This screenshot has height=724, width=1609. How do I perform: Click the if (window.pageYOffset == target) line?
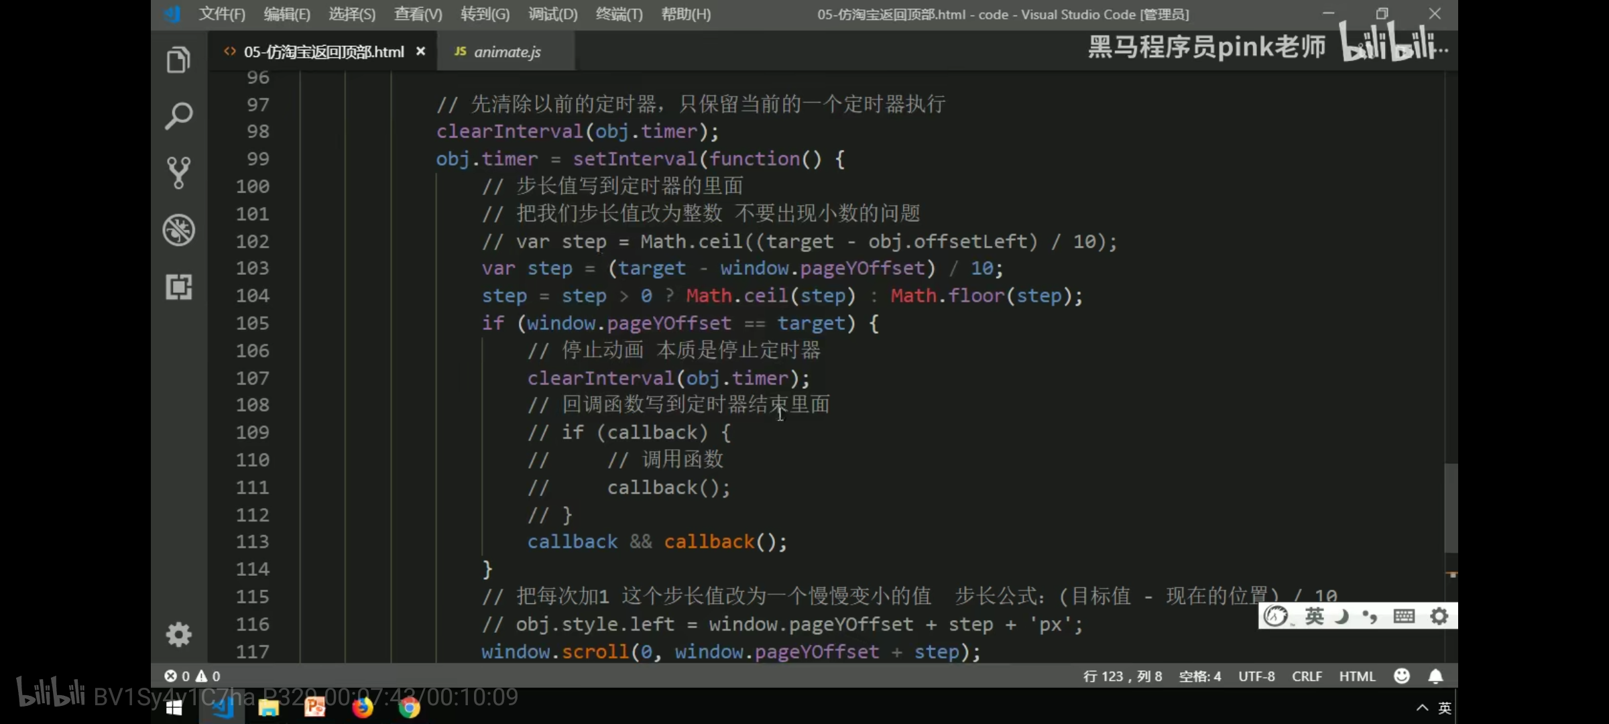[680, 323]
